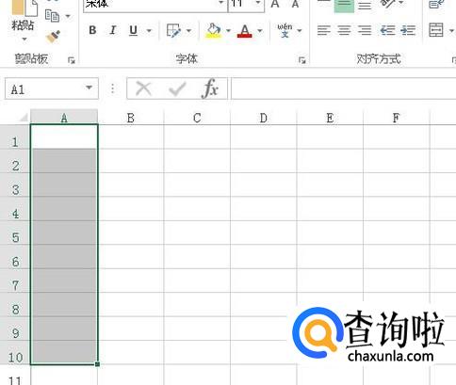Select row 5 header

[15, 237]
